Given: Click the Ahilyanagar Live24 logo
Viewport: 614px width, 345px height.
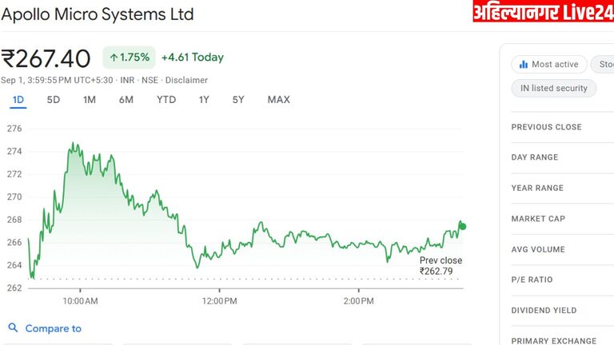Looking at the screenshot, I should click(x=543, y=12).
